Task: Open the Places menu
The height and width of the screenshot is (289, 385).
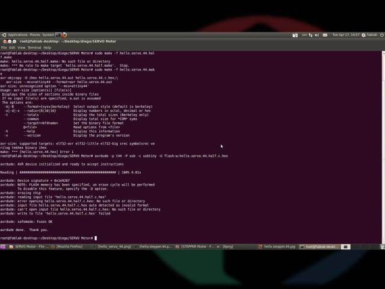Action: click(35, 35)
